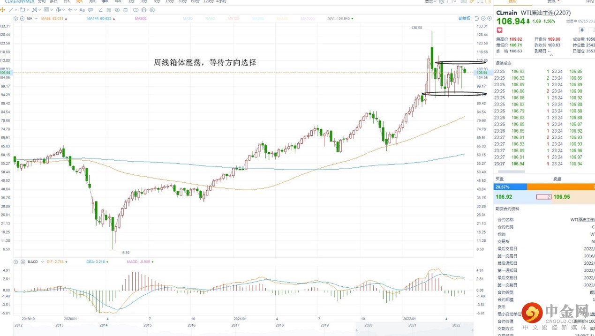Remove the MACD indicator with X icon
This screenshot has height=336, width=595.
22,261
